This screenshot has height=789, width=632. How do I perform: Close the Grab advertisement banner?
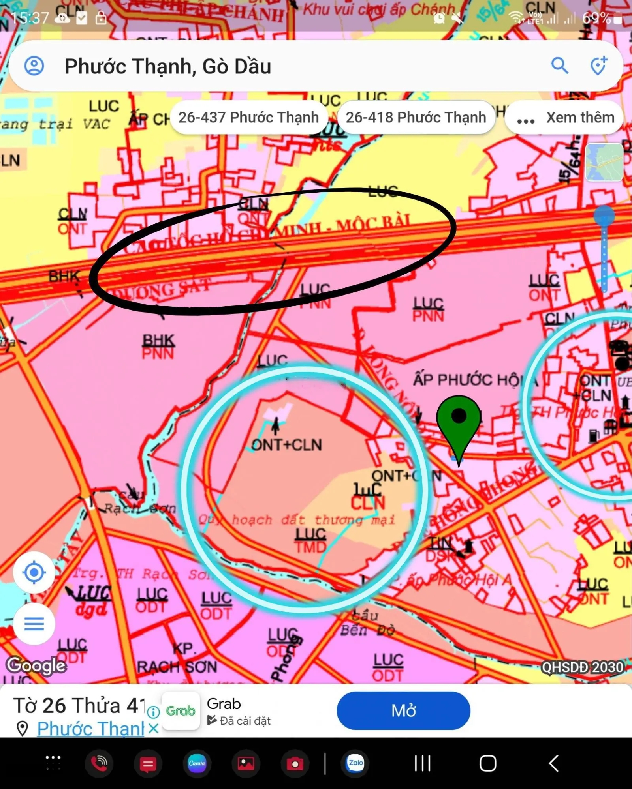pyautogui.click(x=154, y=728)
